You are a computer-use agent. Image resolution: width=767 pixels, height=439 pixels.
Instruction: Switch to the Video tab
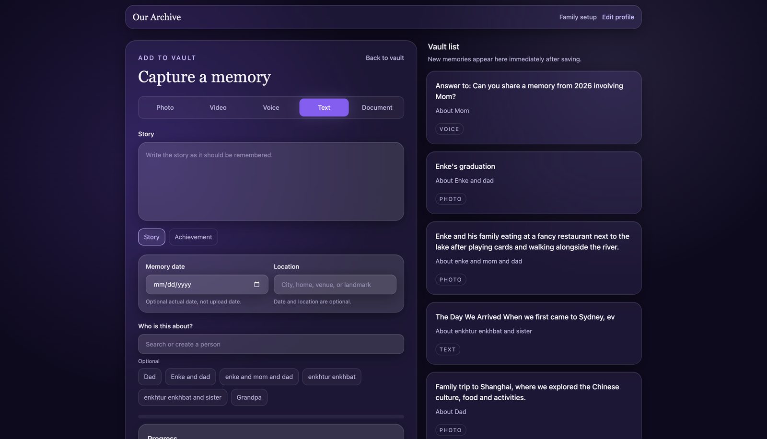coord(218,107)
